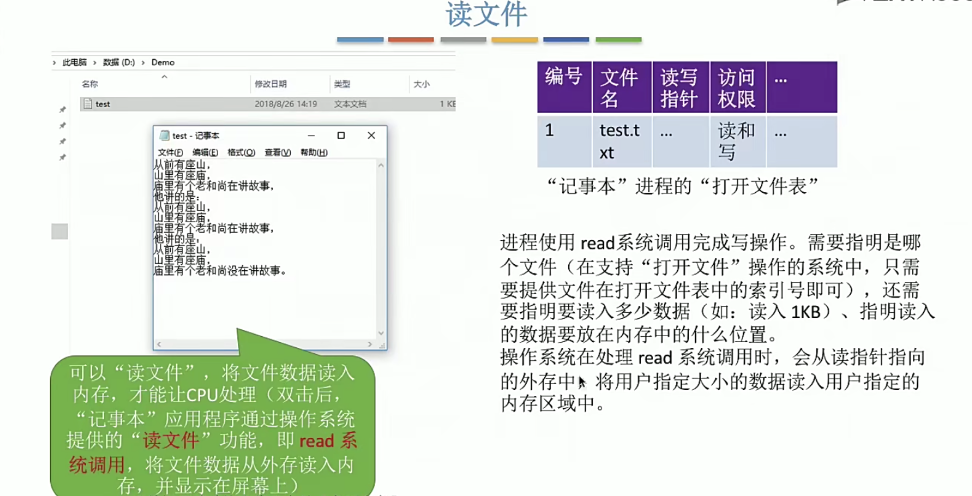This screenshot has height=496, width=972.
Task: Open the 帮助(H) menu in Notepad
Action: 314,152
